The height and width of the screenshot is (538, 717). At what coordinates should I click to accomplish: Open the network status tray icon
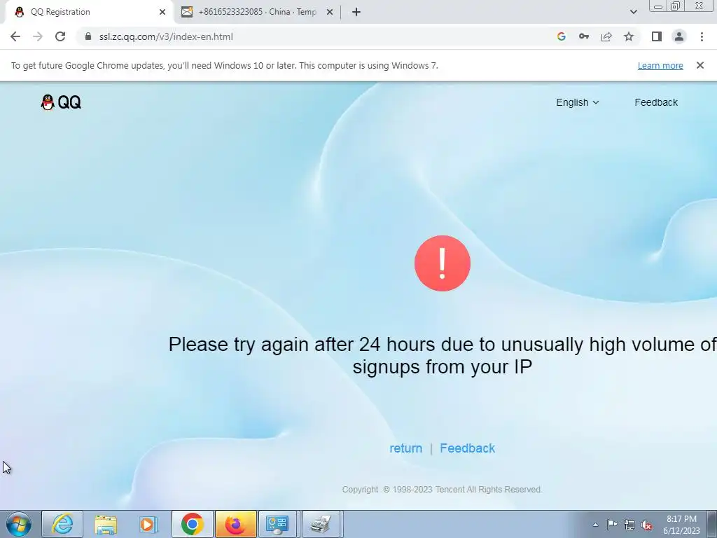point(629,525)
